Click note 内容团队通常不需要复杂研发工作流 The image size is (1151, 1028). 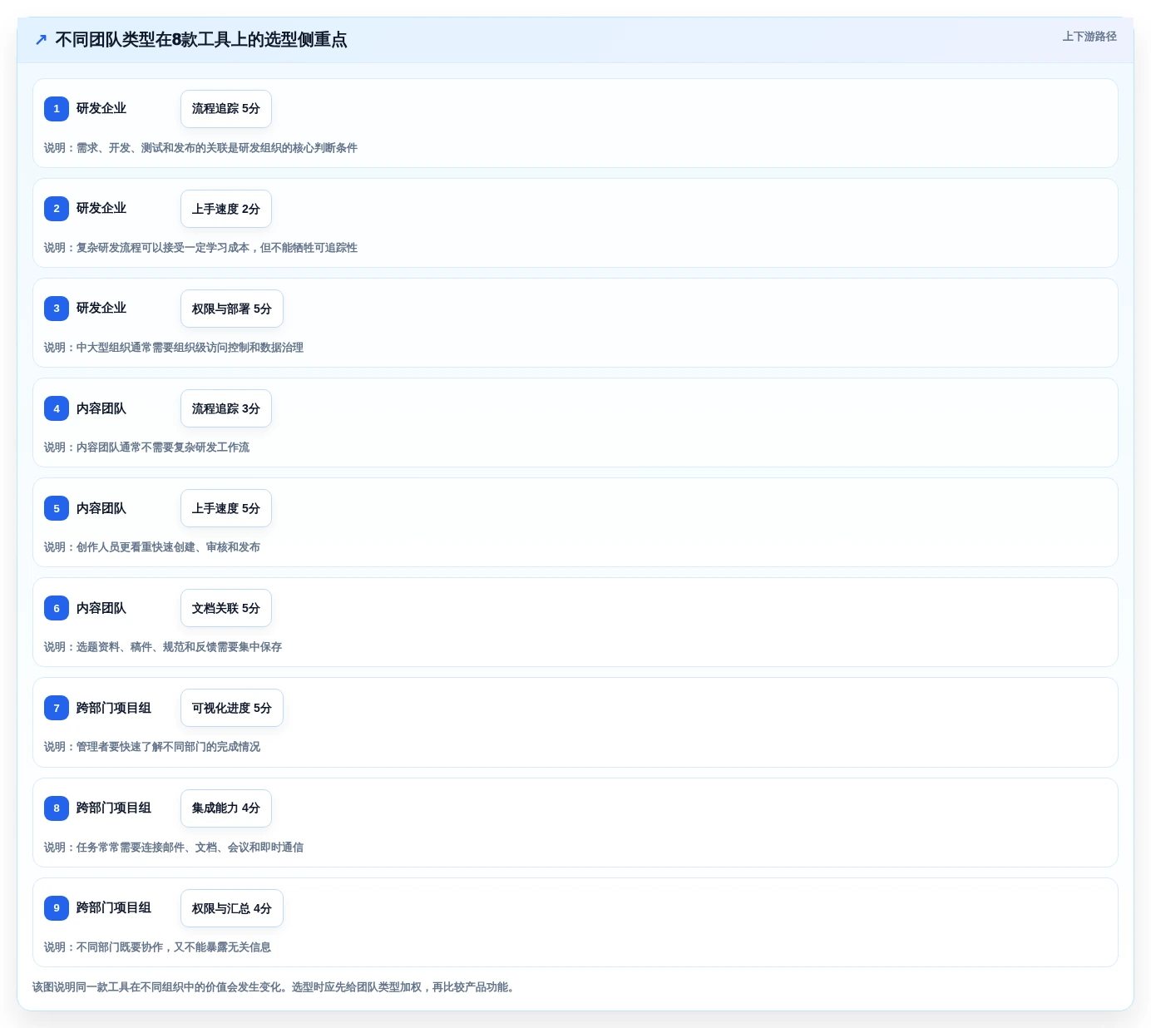point(146,447)
